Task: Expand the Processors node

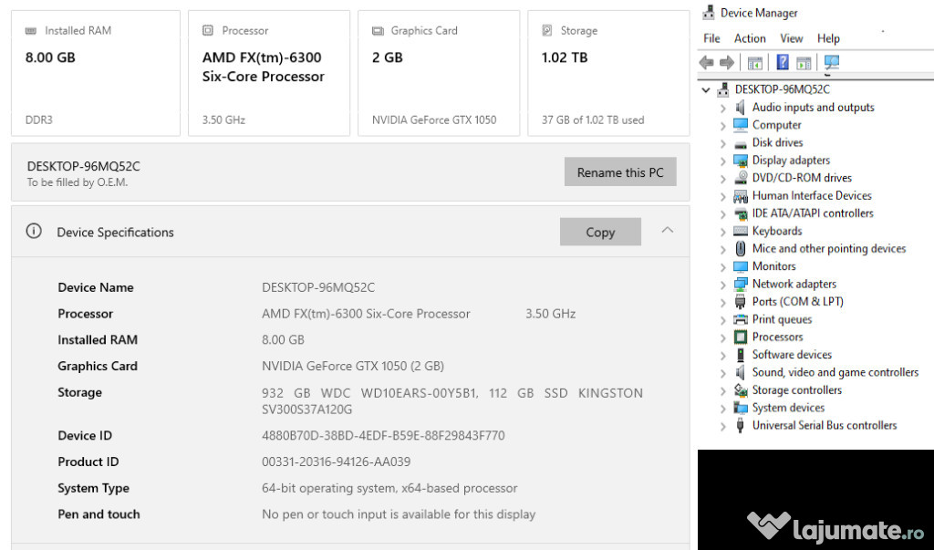Action: [722, 337]
